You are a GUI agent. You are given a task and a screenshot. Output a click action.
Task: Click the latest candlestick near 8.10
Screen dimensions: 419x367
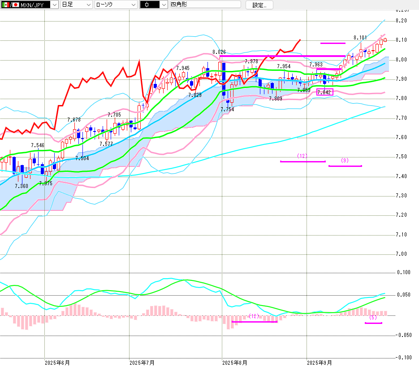pos(385,40)
